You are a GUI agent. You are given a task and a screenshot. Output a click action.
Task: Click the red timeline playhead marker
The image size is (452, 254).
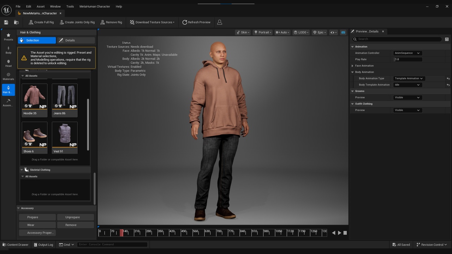(121, 232)
